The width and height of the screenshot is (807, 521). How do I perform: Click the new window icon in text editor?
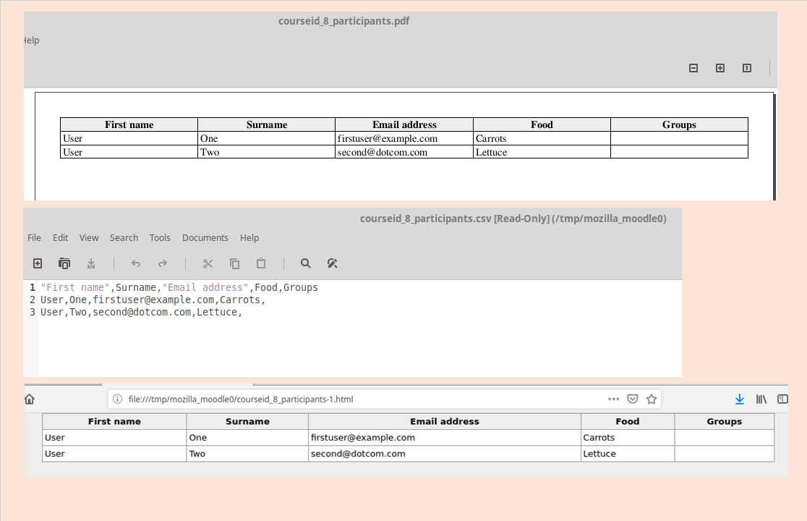(64, 263)
